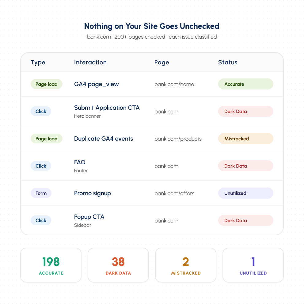The image size is (304, 304).
Task: Open the Submit Application CTA row
Action: pyautogui.click(x=152, y=111)
